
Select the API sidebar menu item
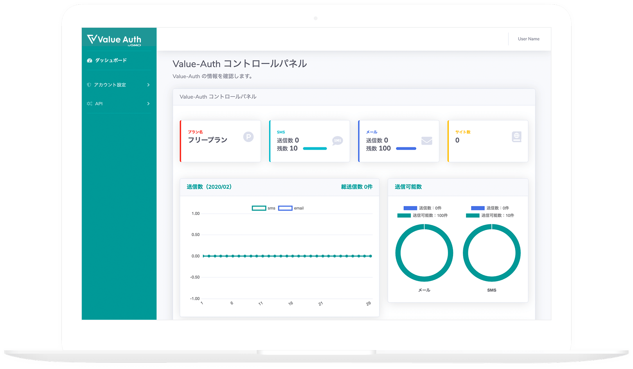coord(99,104)
